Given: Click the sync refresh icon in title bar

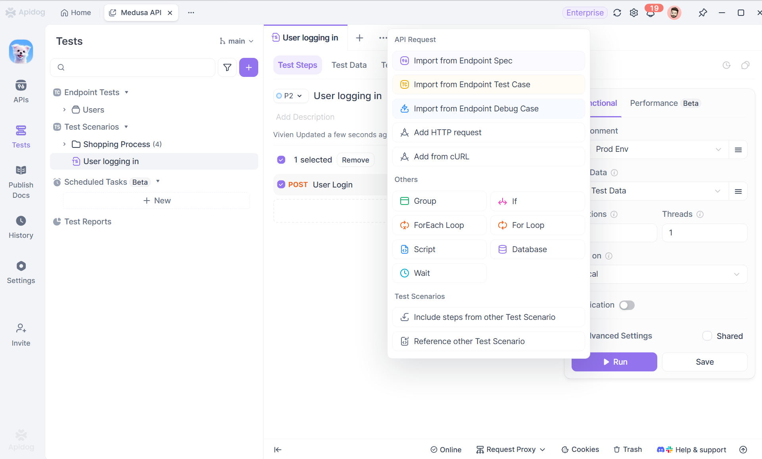Looking at the screenshot, I should click(x=617, y=13).
